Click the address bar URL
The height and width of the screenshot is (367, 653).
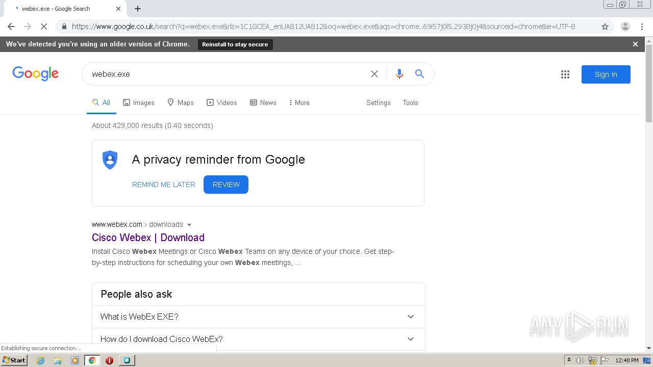click(323, 27)
